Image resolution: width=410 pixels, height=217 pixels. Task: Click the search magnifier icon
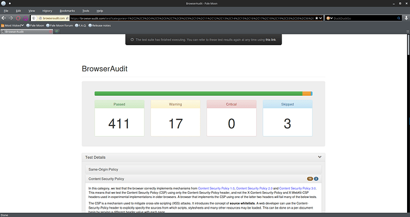pyautogui.click(x=399, y=18)
